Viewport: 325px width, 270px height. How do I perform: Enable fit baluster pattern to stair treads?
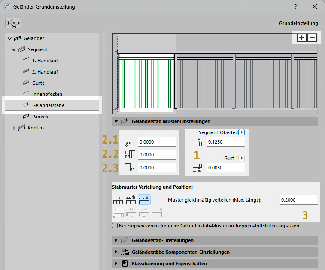(115, 225)
